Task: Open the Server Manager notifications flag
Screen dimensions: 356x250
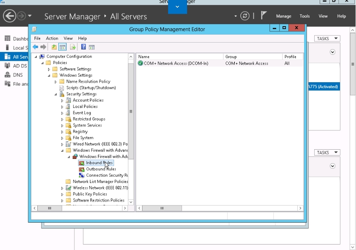Action: tap(263, 16)
